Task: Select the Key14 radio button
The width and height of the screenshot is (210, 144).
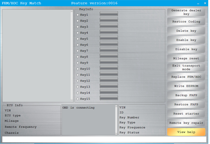Action: click(x=77, y=93)
